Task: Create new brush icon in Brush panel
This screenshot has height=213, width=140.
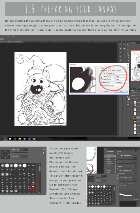Action: pos(137,200)
